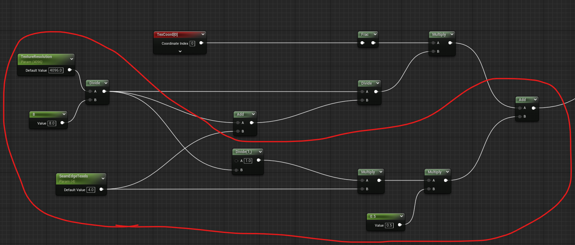Click the top Multiply node output pin
The height and width of the screenshot is (245, 575).
[x=450, y=43]
